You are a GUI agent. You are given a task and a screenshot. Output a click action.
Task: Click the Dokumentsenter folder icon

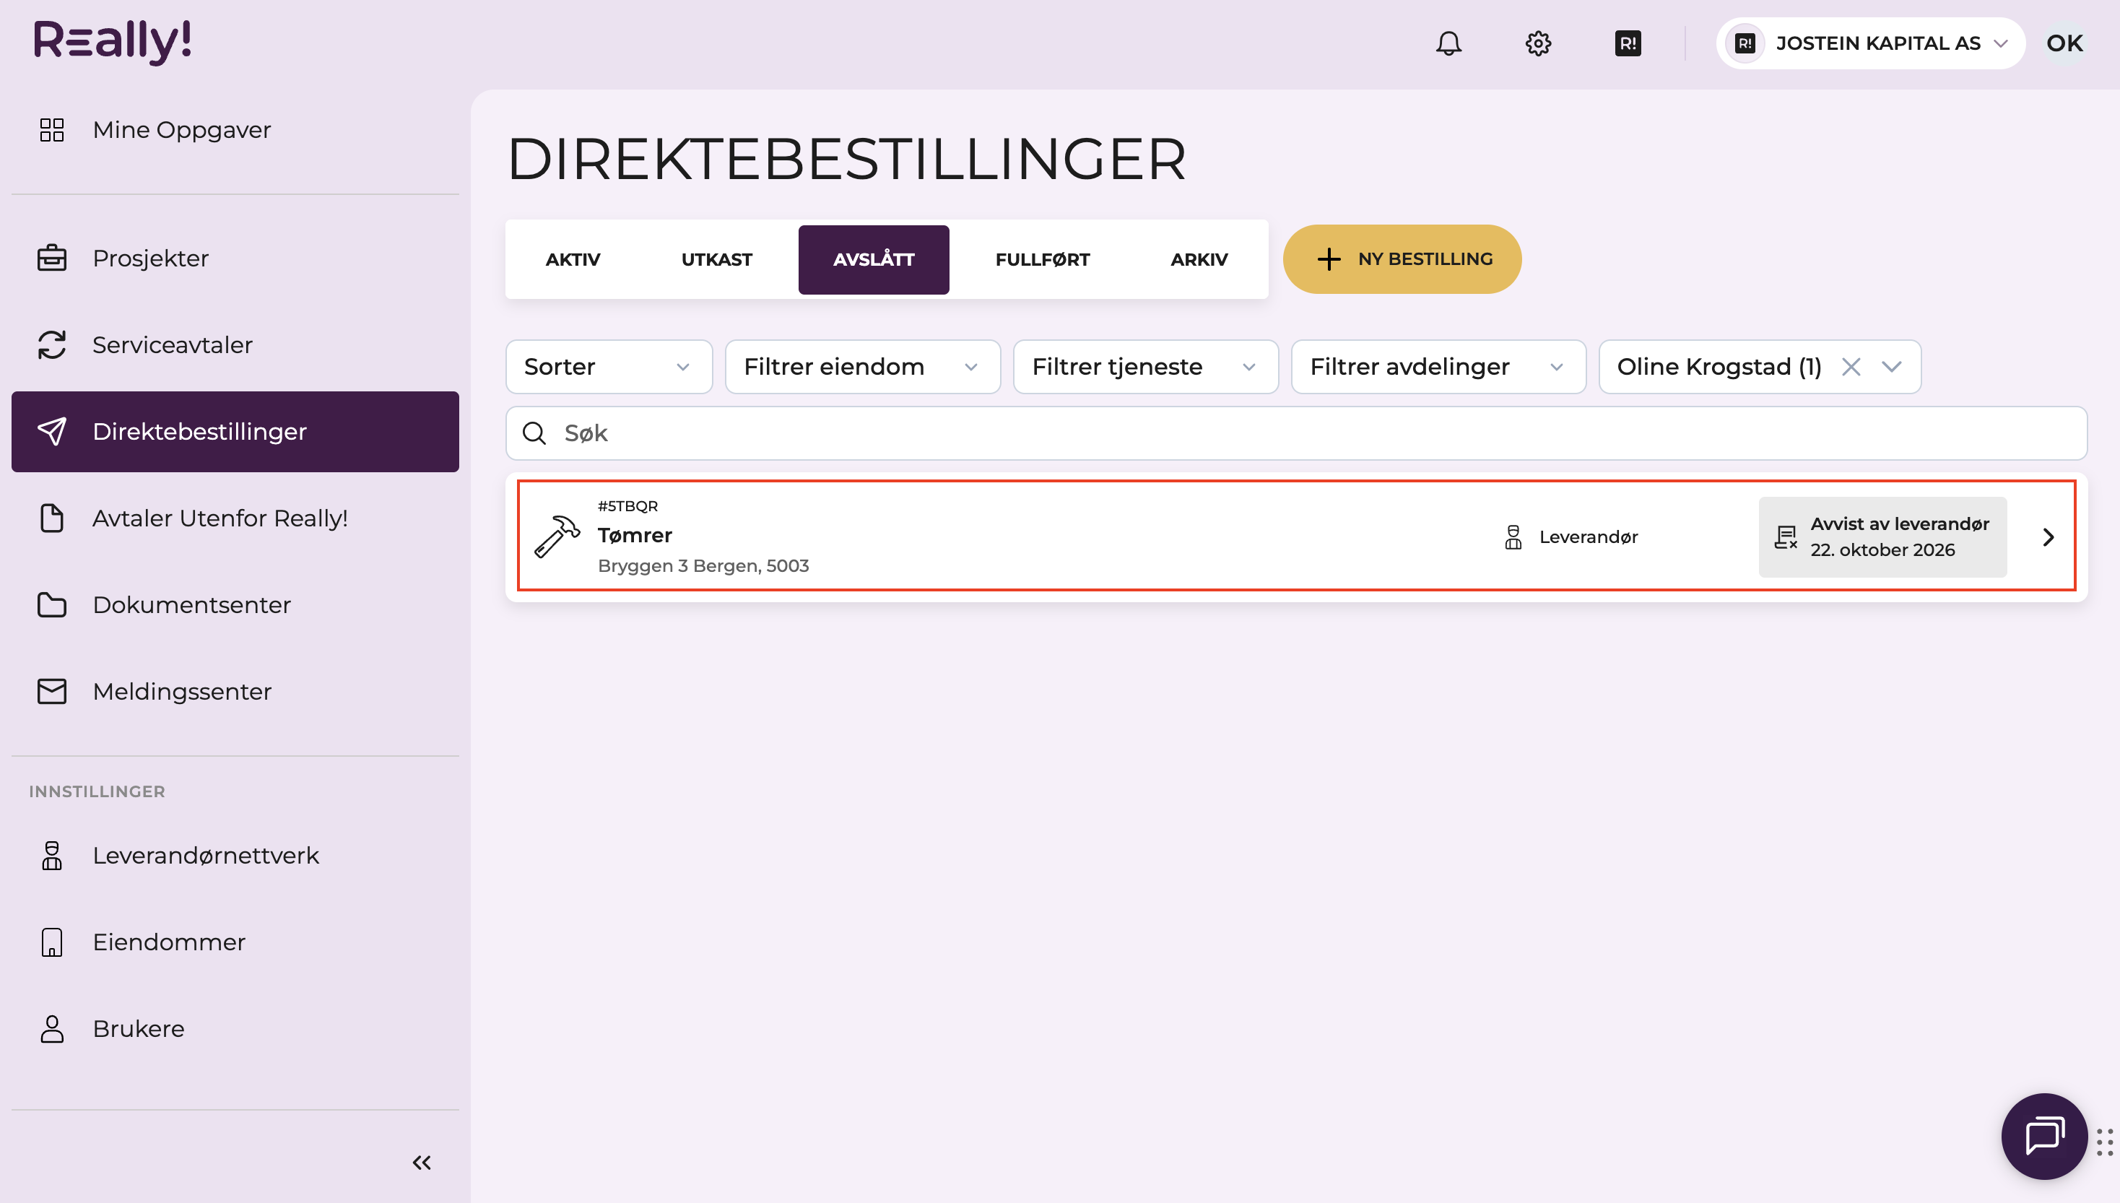coord(52,605)
